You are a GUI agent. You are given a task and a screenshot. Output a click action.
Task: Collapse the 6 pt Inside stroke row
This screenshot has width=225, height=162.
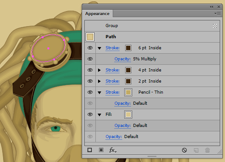(99, 48)
